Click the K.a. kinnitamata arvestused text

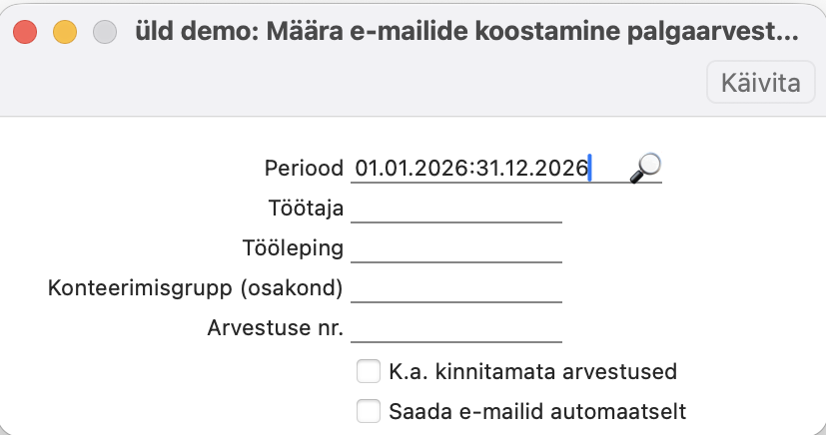(533, 372)
